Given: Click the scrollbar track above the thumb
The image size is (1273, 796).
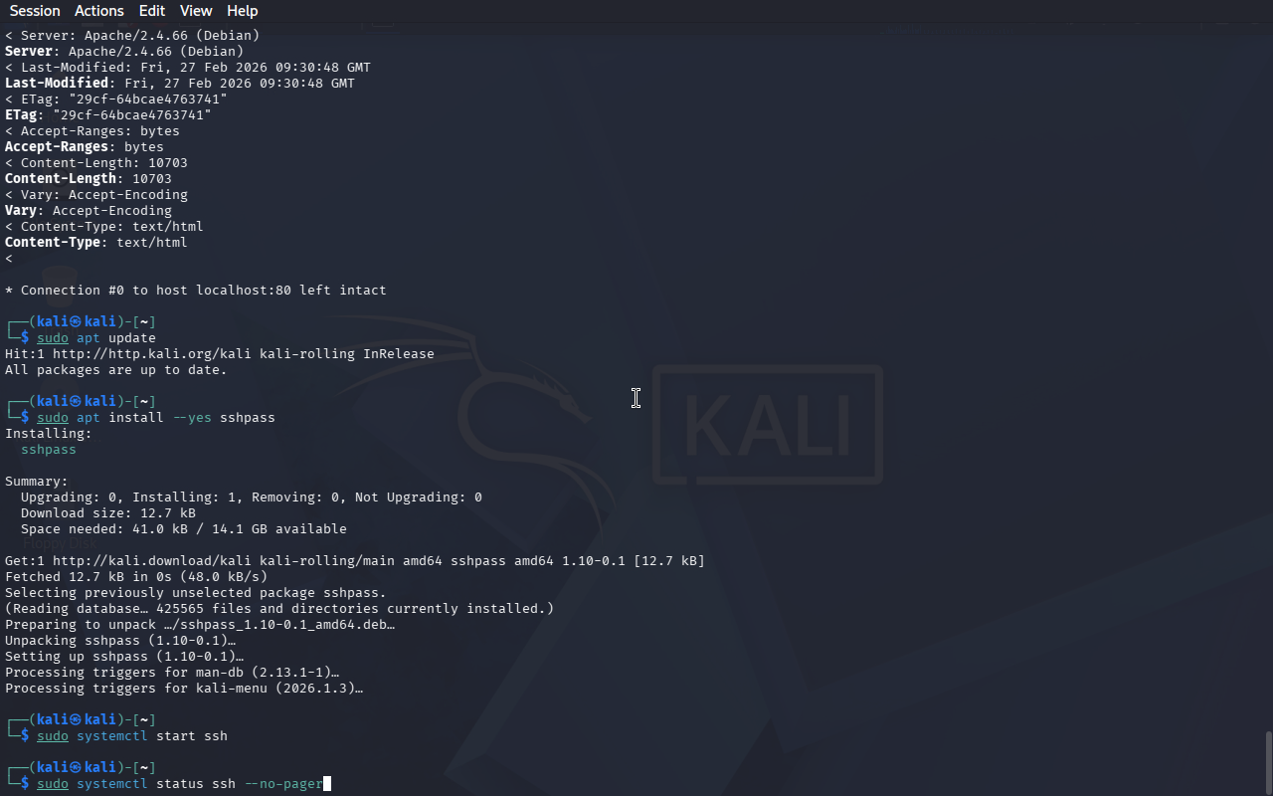Looking at the screenshot, I should coord(1268,378).
